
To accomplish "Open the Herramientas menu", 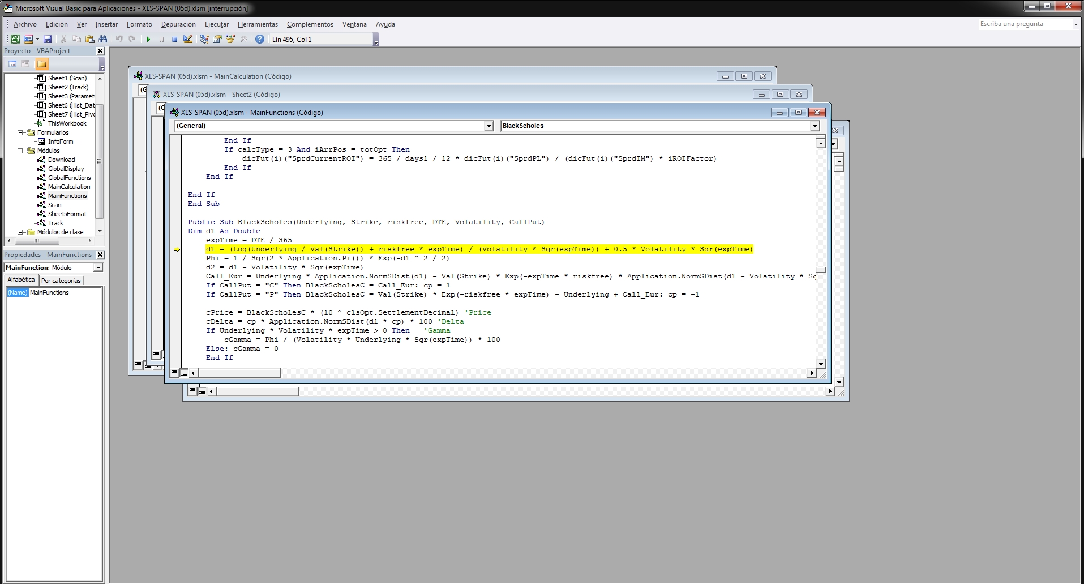I will tap(258, 24).
